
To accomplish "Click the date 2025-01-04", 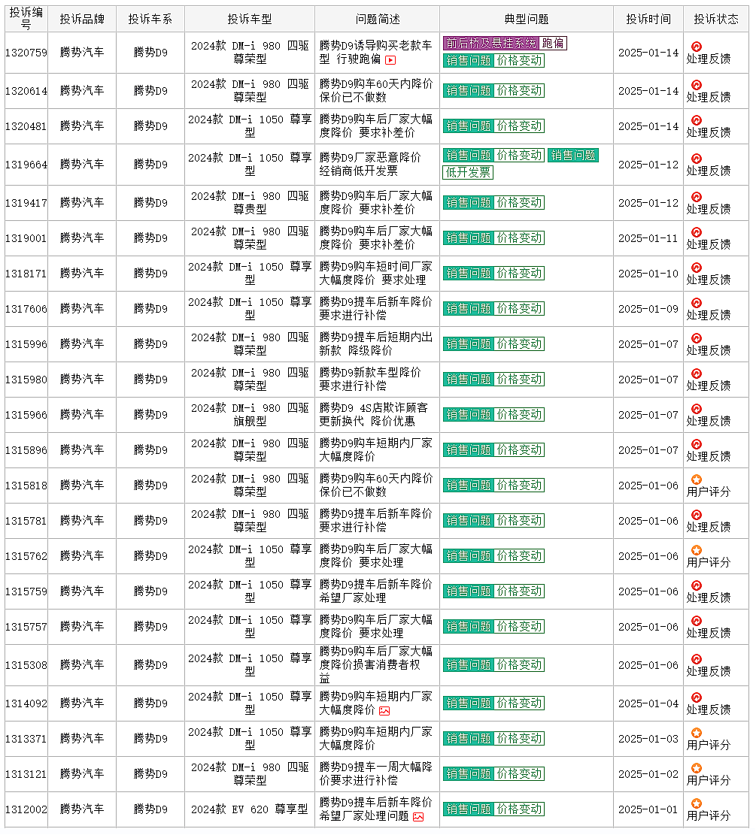I will 648,703.
